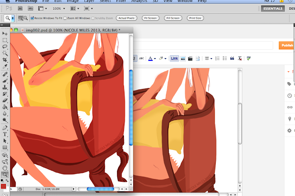The height and width of the screenshot is (196, 295).
Task: Apply numbered list in the blog editor
Action: tap(217, 59)
